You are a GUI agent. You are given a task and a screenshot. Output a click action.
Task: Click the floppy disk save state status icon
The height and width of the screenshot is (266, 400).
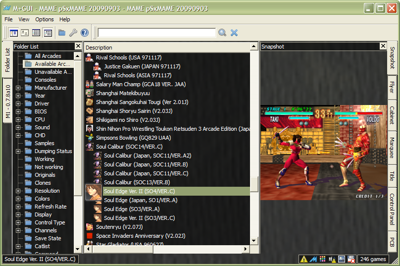pos(351,259)
